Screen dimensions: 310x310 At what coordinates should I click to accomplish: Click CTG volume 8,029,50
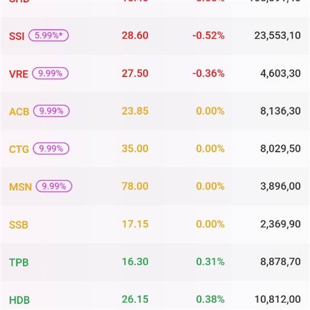[x=281, y=149]
